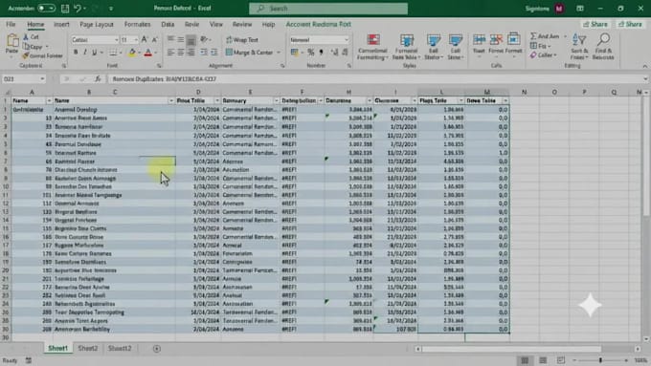The image size is (651, 366).
Task: Click the search box in title bar
Action: 328,9
